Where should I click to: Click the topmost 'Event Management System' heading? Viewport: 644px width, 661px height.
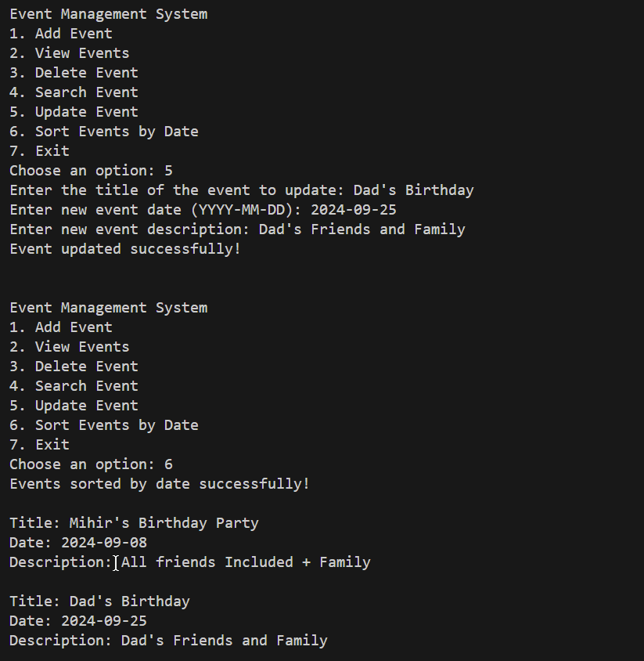[x=108, y=14]
